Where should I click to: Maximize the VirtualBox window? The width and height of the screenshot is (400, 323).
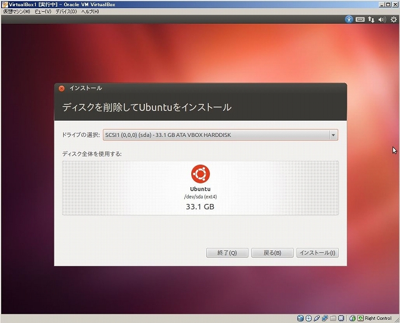point(387,4)
